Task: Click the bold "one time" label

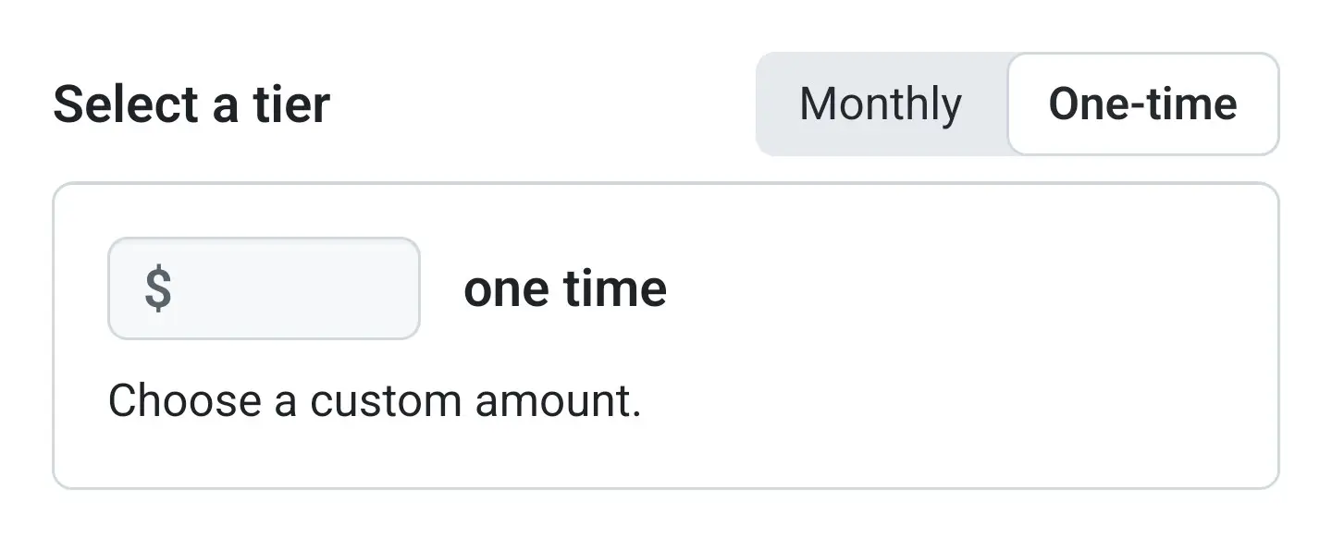Action: coord(564,288)
